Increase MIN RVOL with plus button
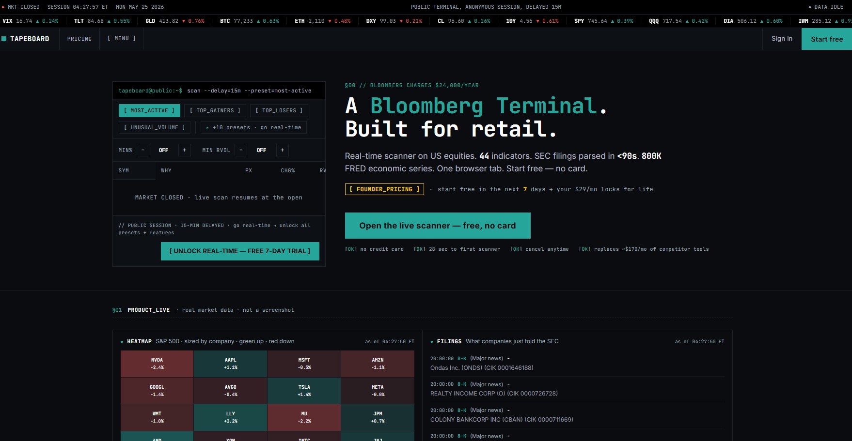 click(283, 150)
